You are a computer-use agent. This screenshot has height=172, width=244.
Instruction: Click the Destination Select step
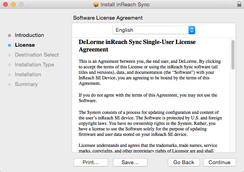[x=37, y=55]
